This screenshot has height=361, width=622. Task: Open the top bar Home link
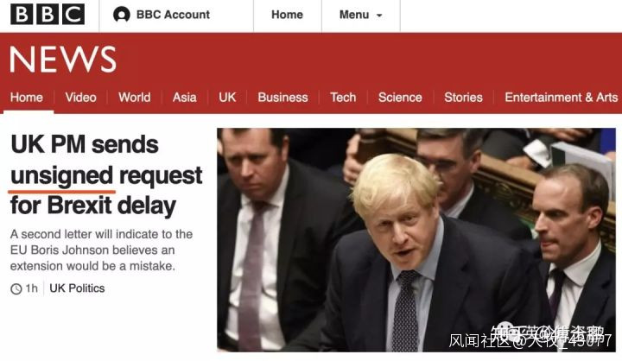tap(287, 15)
